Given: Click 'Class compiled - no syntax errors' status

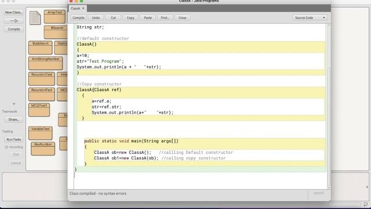Looking at the screenshot, I should click(x=98, y=193).
